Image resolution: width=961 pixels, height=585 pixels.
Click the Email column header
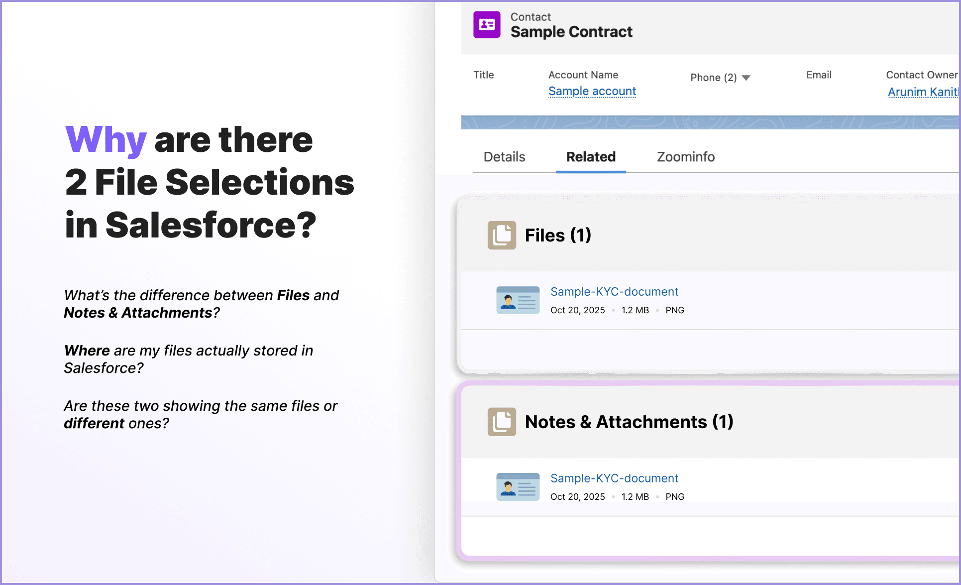[818, 75]
